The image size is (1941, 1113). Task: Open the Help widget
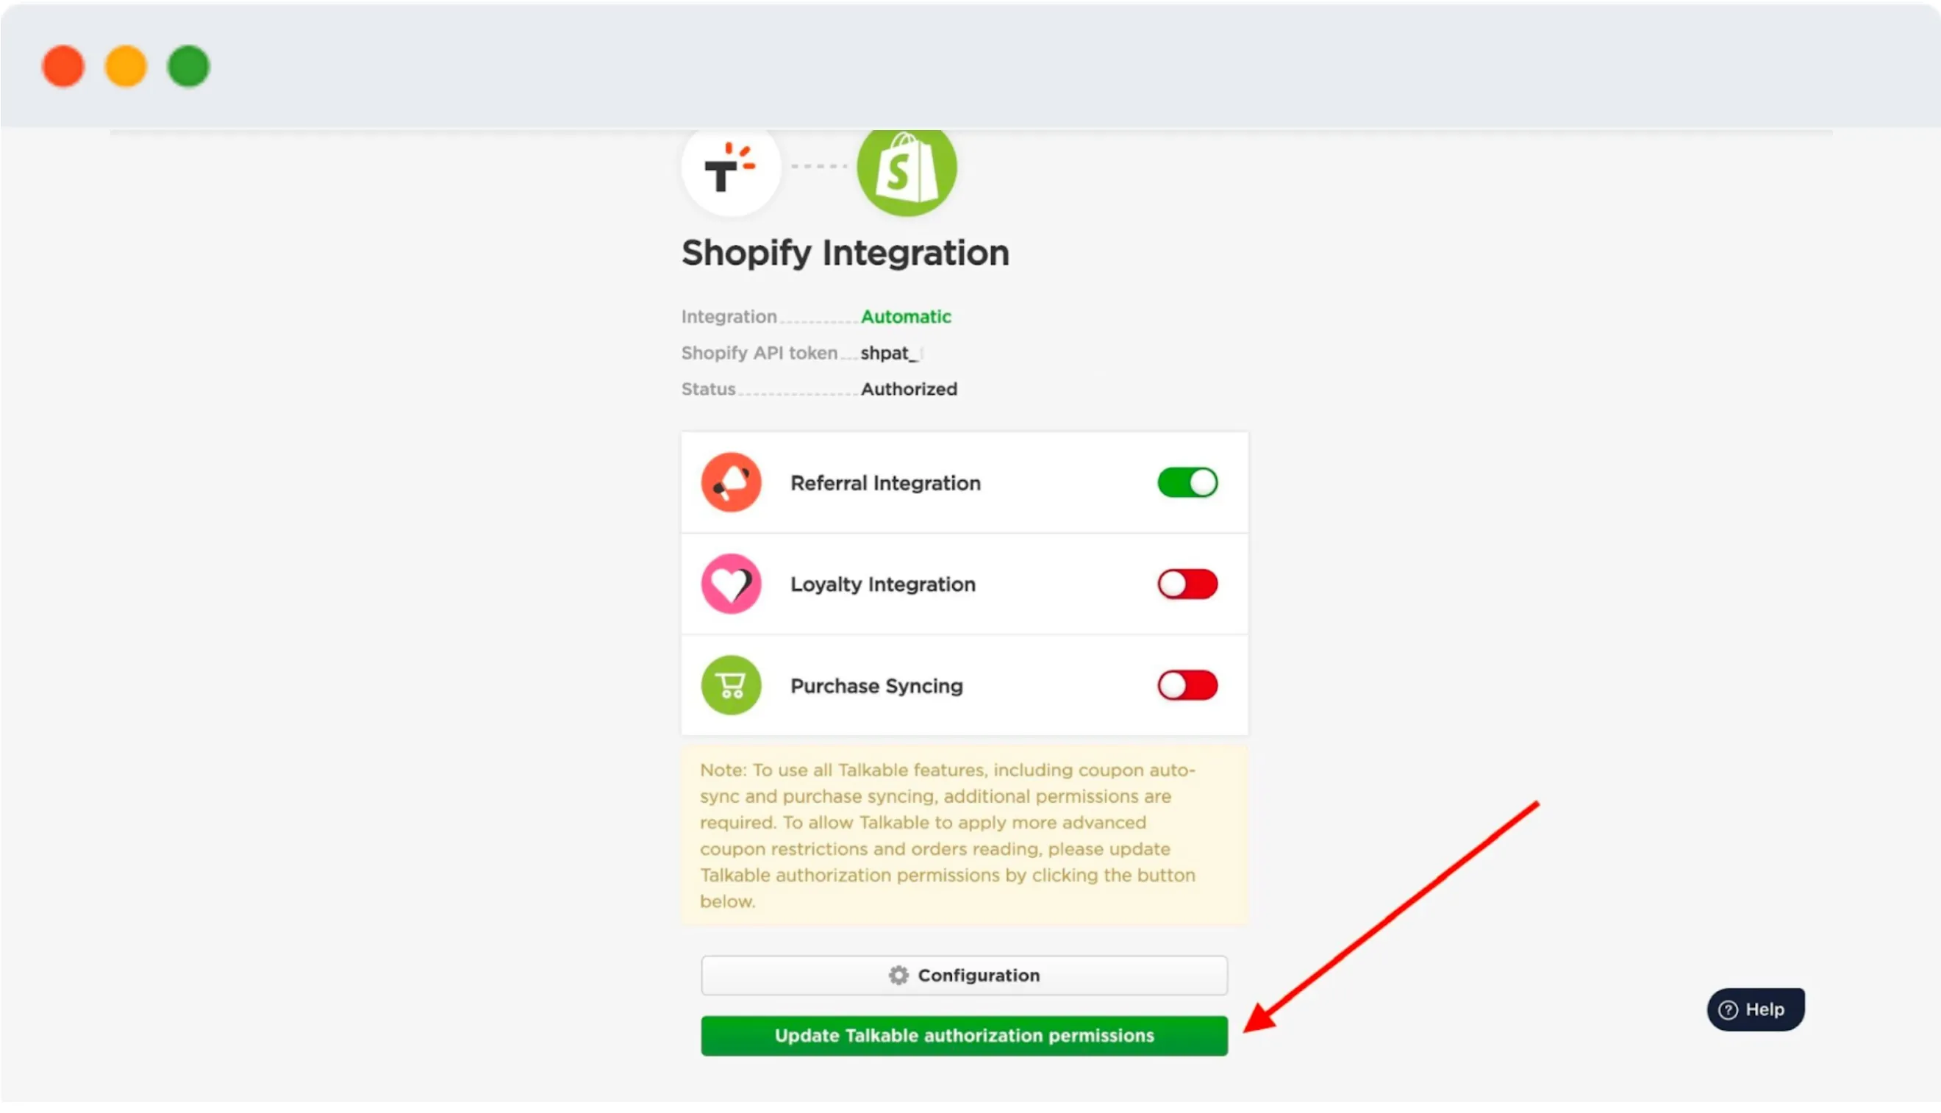(1755, 1010)
